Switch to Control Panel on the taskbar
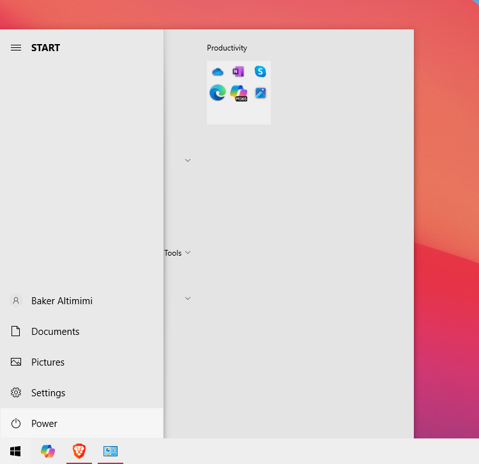This screenshot has height=464, width=479. (110, 451)
